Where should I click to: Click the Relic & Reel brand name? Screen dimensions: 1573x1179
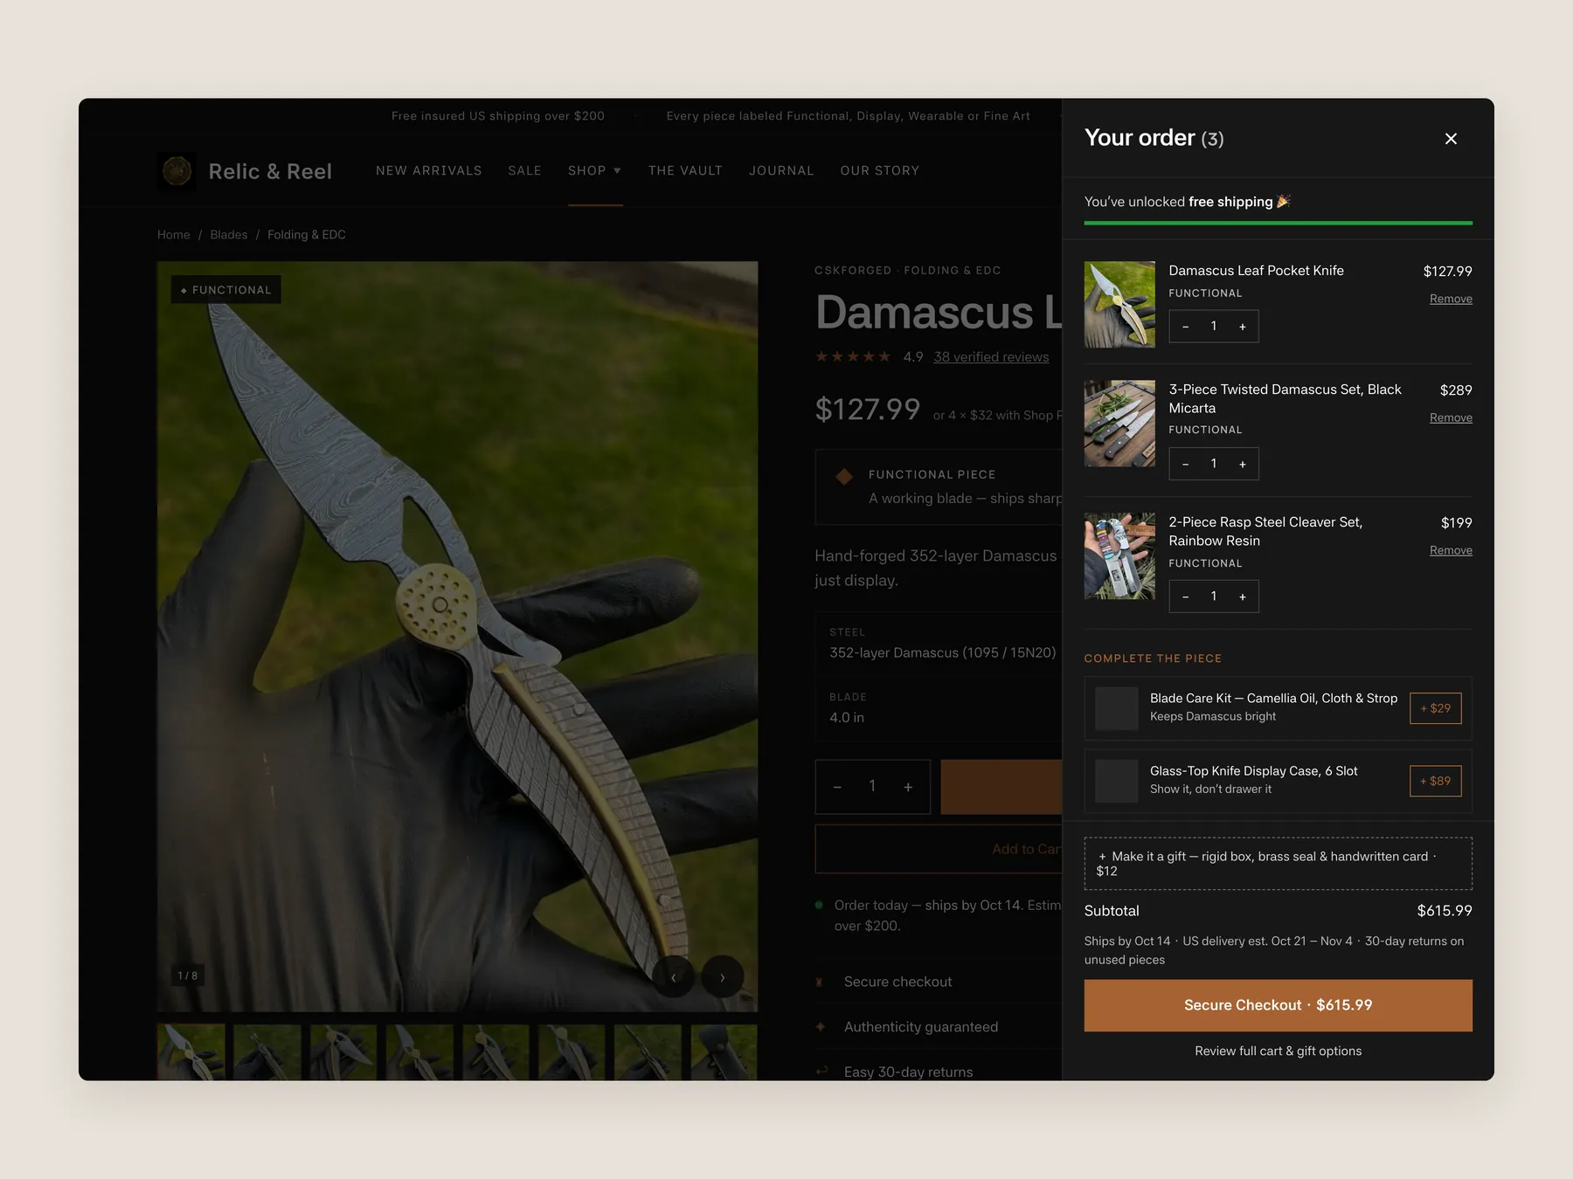[270, 171]
